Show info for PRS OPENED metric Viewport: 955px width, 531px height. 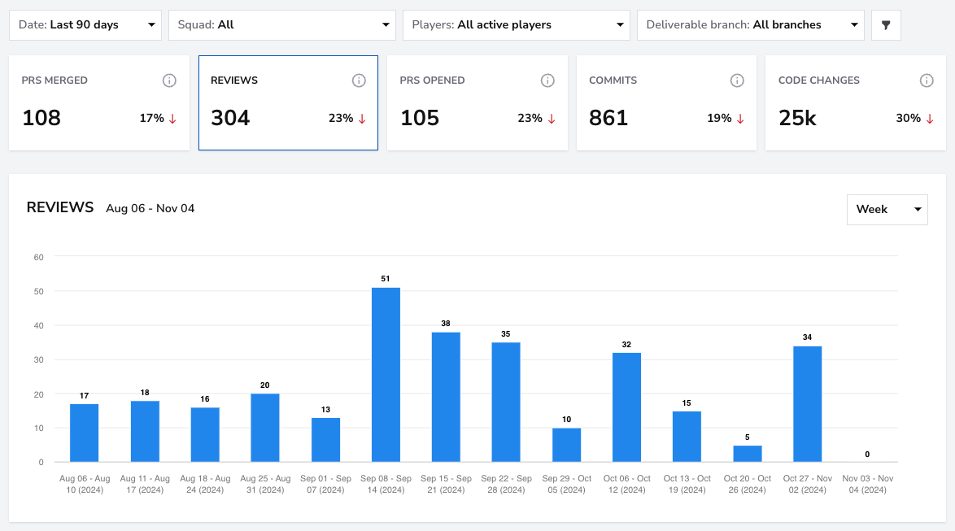547,81
